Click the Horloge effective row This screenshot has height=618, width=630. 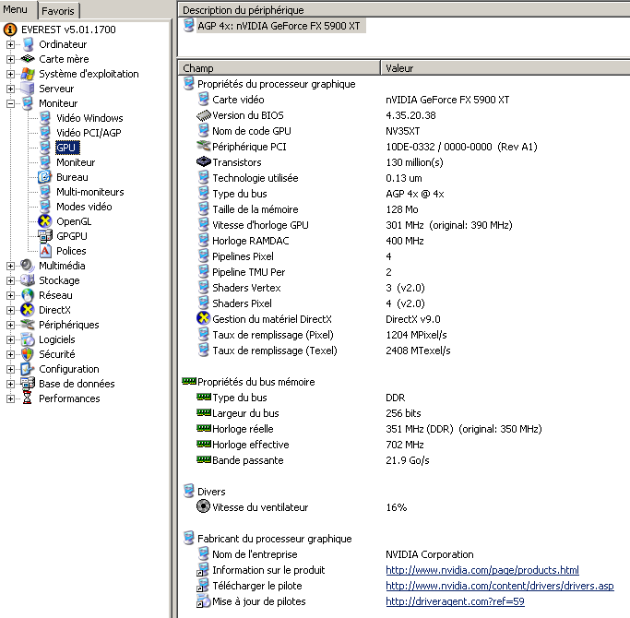[x=406, y=445]
